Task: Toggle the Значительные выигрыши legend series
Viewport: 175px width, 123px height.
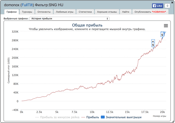Action: (121, 117)
